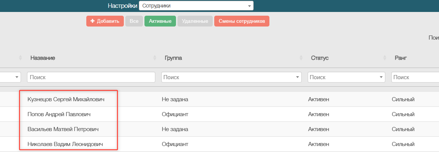Image resolution: width=439 pixels, height=152 pixels.
Task: Click Активен status in Кузнецов row
Action: [319, 99]
